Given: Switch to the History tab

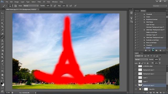Looking at the screenshot, I should point(137,11).
